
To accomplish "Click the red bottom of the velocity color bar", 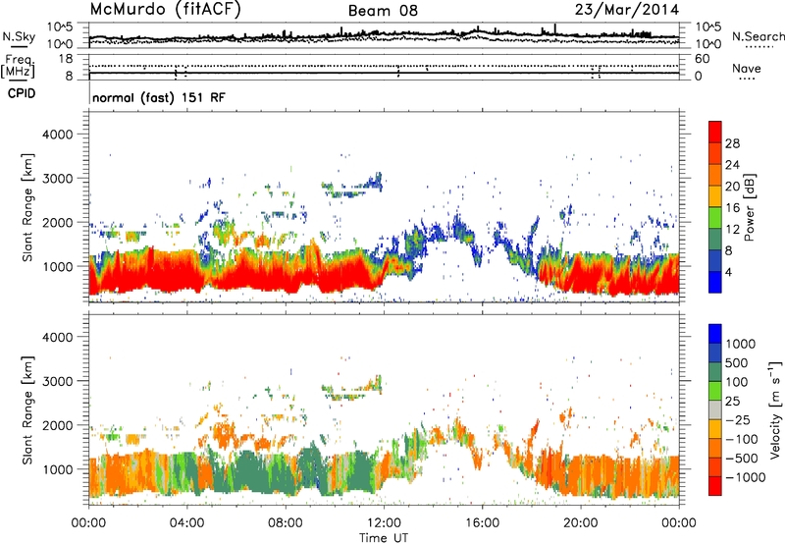I will pyautogui.click(x=715, y=485).
